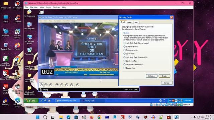The image size is (214, 120).
Task: Open Search on the Windows 11 taskbar
Action: [45, 117]
